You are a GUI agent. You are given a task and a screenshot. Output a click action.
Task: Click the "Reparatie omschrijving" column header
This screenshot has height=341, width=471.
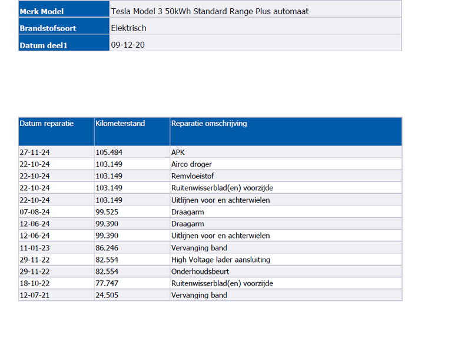point(209,124)
